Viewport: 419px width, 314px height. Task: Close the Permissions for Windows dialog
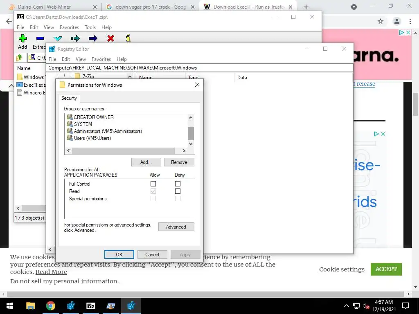coord(197,85)
